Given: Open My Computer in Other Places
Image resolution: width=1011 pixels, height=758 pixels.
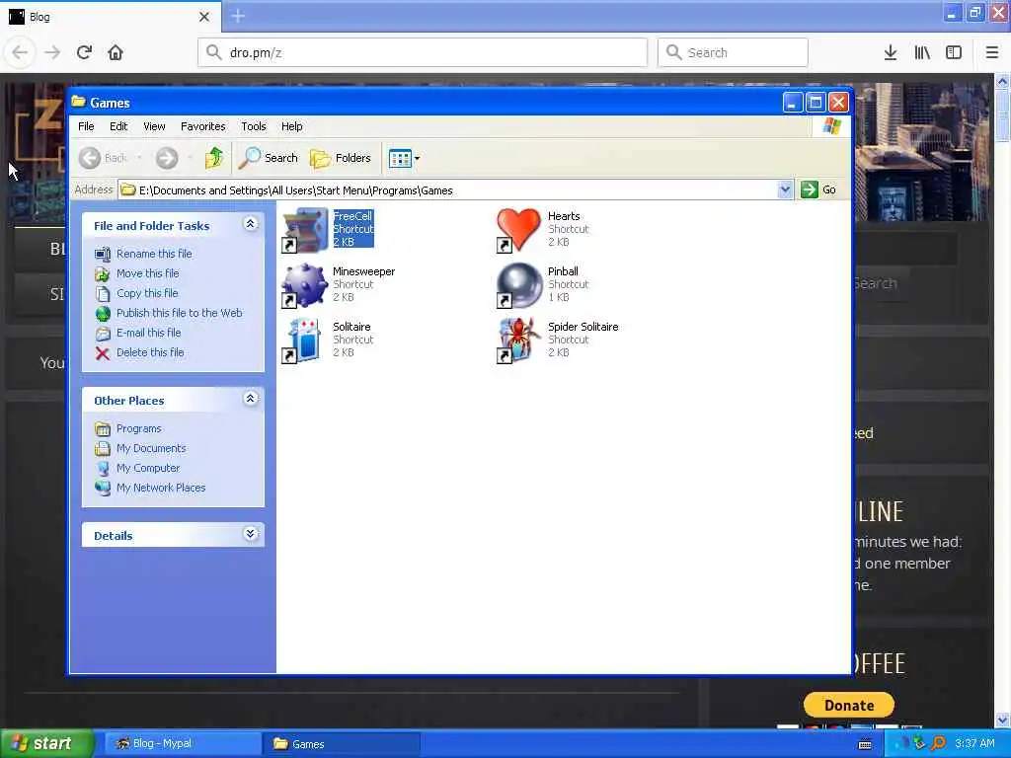Looking at the screenshot, I should pos(148,468).
